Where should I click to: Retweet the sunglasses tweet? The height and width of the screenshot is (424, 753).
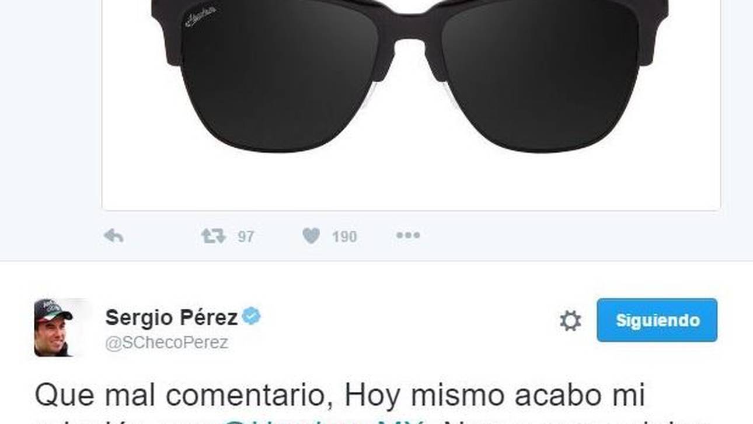pos(213,236)
